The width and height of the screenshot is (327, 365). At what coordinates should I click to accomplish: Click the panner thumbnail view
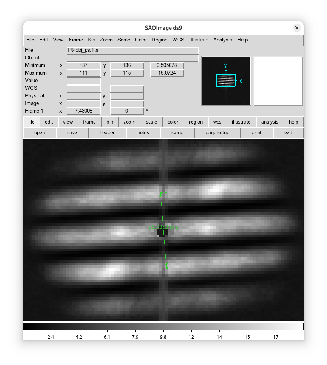226,81
